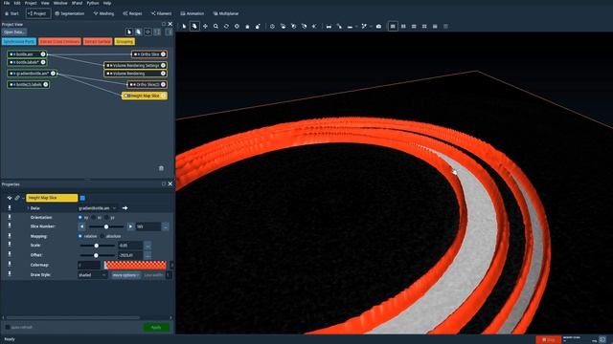Open the bottle.am module arrow menu

(43, 54)
